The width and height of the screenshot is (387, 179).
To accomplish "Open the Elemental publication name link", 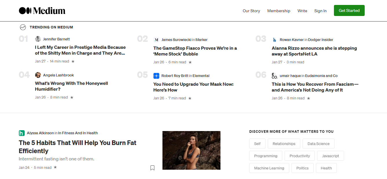I will tap(201, 76).
